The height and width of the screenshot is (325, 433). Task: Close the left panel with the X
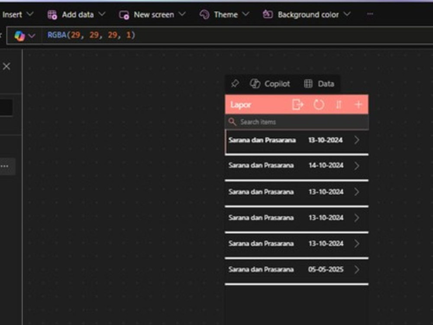click(6, 66)
